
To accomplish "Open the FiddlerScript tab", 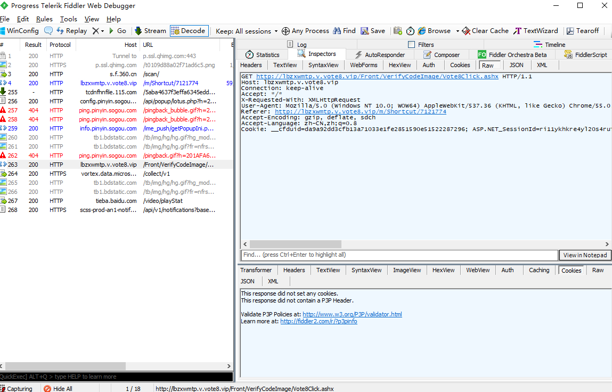I will pos(585,55).
